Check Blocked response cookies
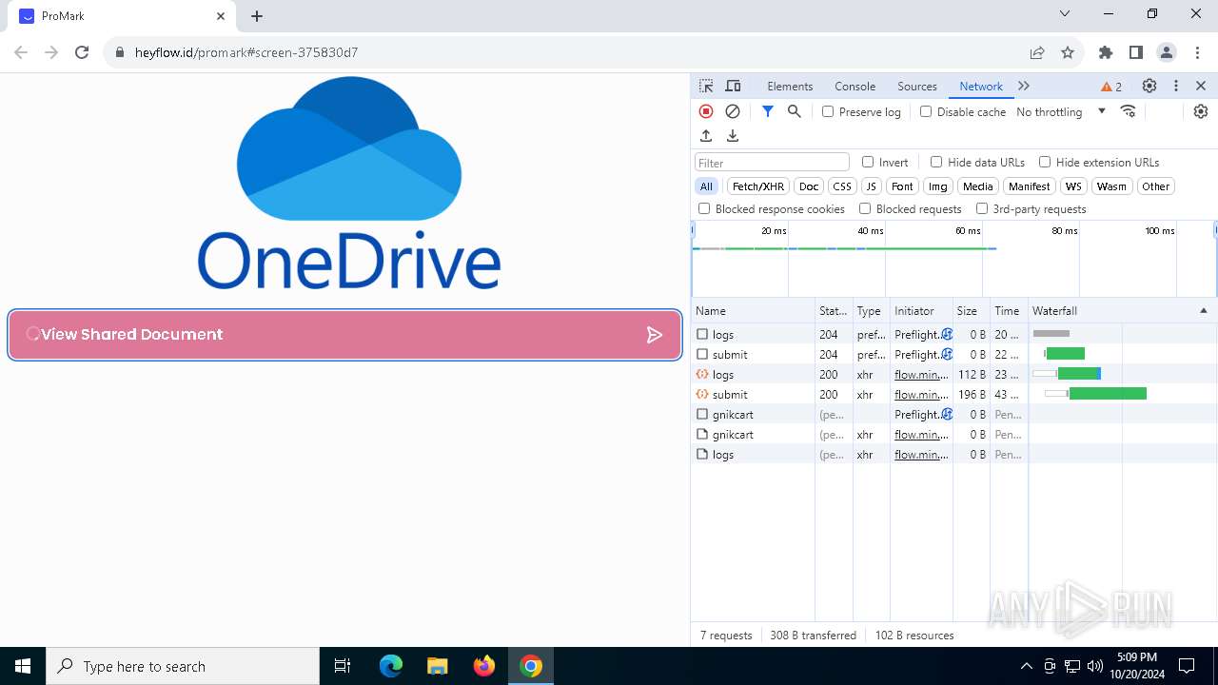Screen dimensions: 1218x685 [x=704, y=208]
